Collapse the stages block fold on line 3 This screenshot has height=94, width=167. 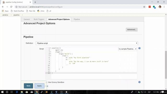point(51,52)
